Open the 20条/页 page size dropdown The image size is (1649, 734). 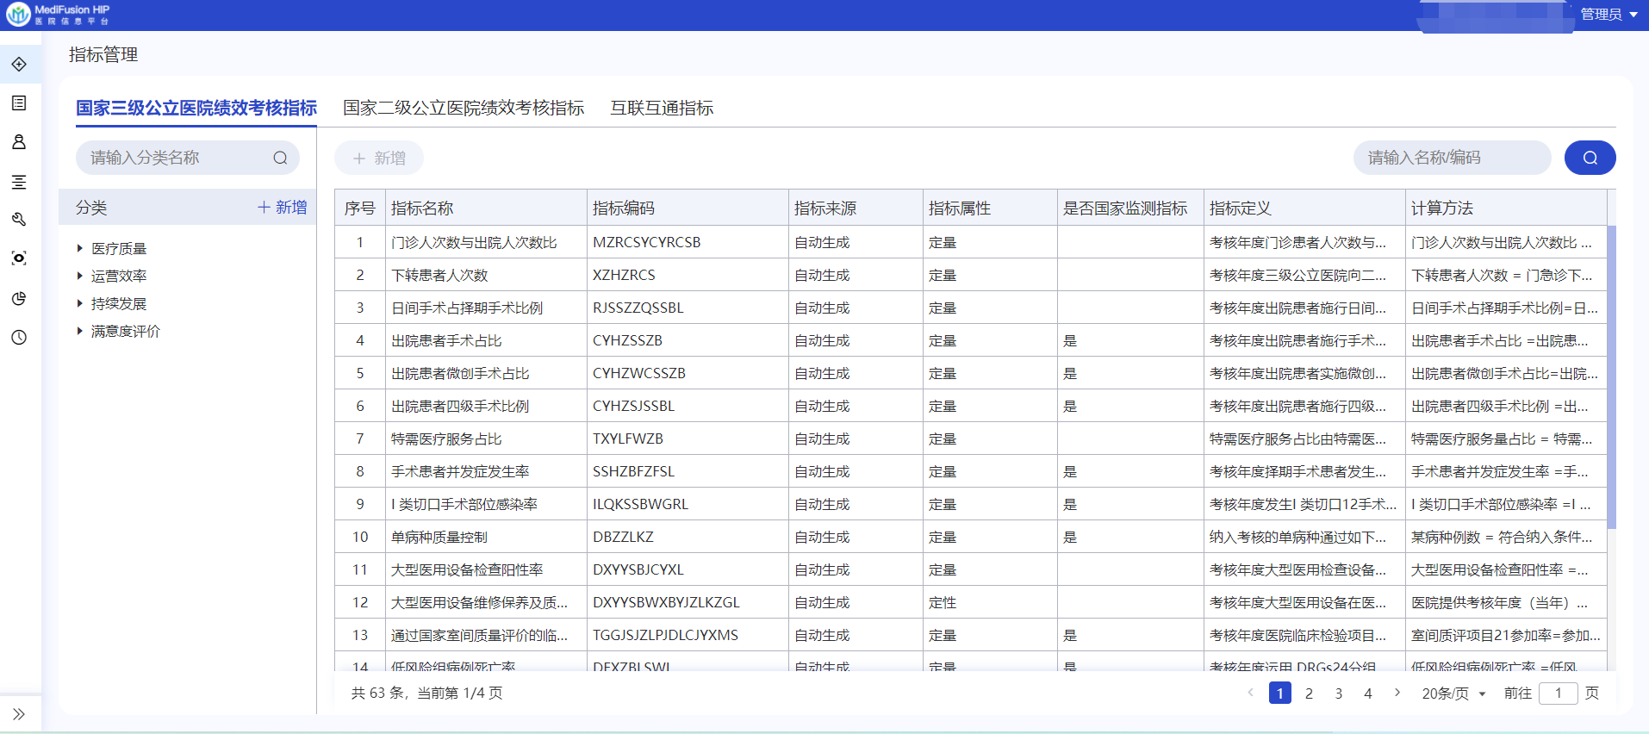(x=1453, y=694)
